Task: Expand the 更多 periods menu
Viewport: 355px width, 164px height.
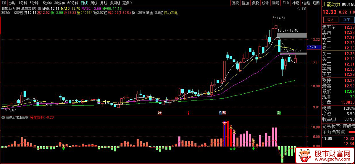Action: click(x=127, y=3)
